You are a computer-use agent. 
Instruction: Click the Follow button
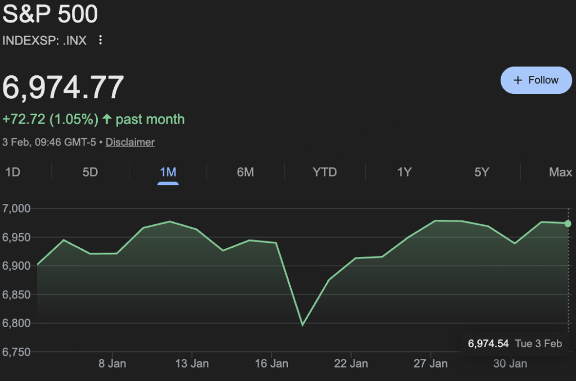coord(535,80)
